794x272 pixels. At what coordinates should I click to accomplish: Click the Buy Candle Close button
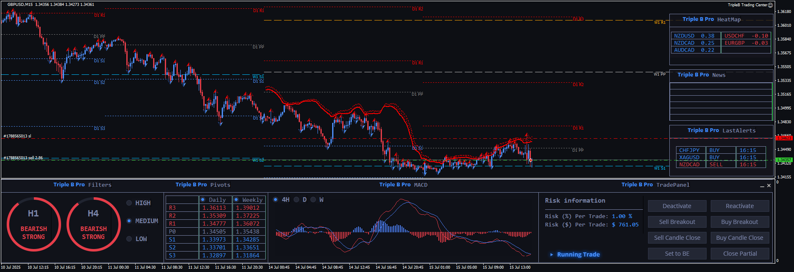pyautogui.click(x=740, y=238)
